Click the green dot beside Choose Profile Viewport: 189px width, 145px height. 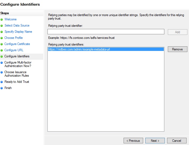coord(2,38)
